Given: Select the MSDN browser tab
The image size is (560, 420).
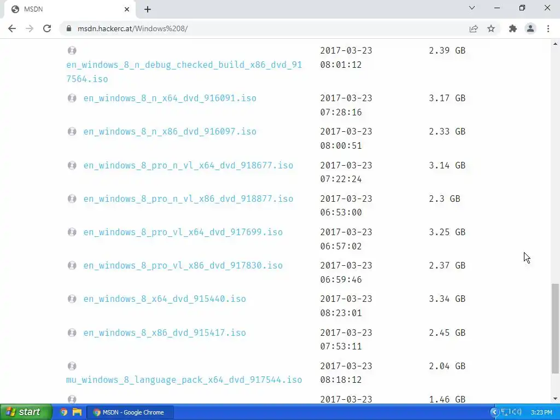Looking at the screenshot, I should click(x=69, y=9).
